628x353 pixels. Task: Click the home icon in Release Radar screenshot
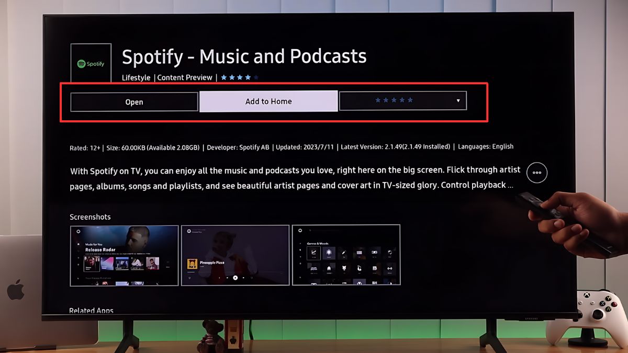click(78, 244)
